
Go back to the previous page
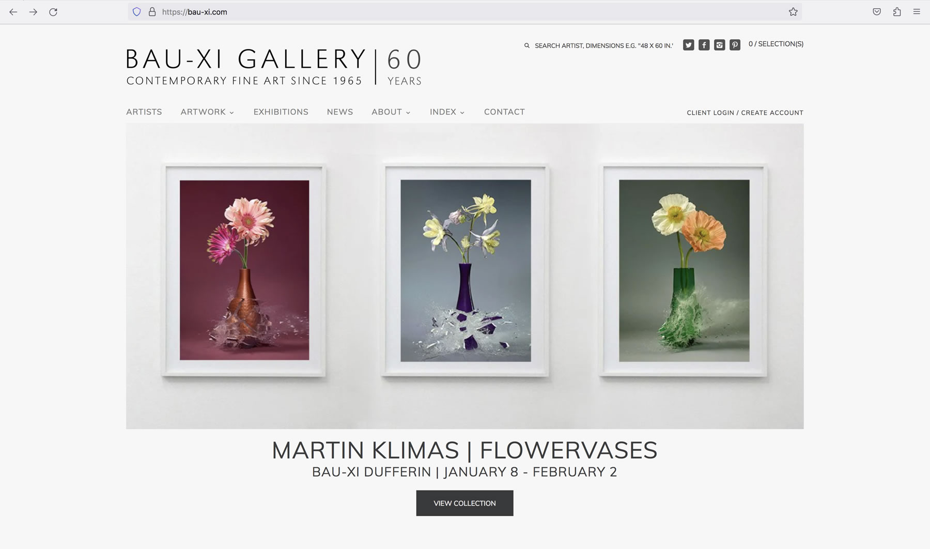point(13,12)
